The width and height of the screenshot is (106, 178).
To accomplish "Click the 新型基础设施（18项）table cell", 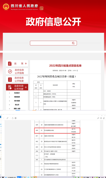I will tap(55, 97).
